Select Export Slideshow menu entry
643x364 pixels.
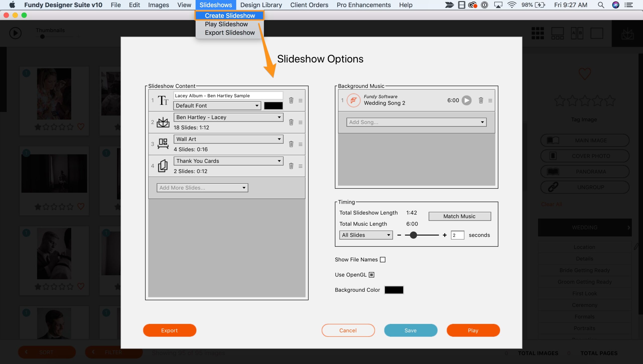point(230,33)
